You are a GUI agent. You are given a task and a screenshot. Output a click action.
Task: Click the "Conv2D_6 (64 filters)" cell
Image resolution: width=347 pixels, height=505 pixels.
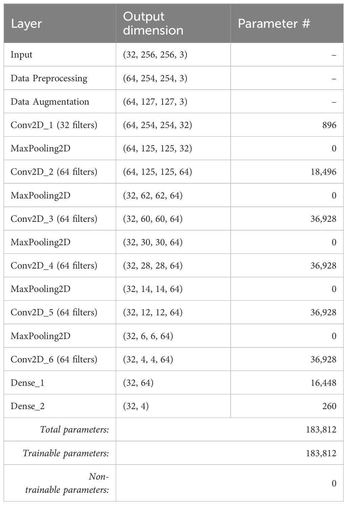(x=54, y=359)
